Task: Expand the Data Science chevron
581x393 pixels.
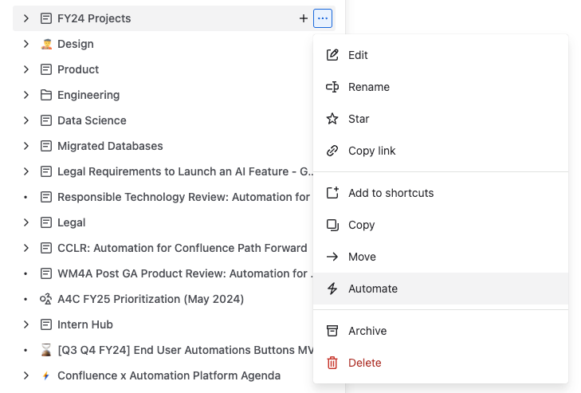Action: [26, 120]
